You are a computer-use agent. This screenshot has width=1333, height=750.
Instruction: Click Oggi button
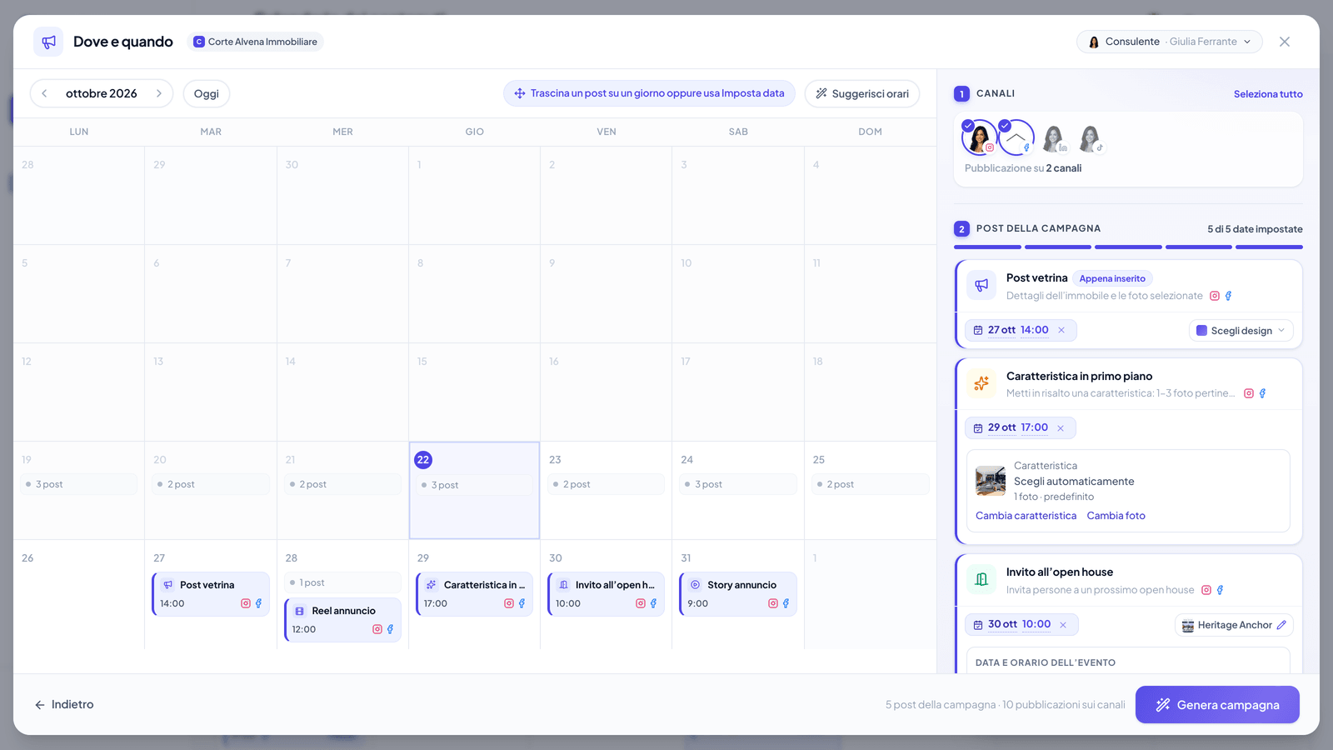(207, 93)
